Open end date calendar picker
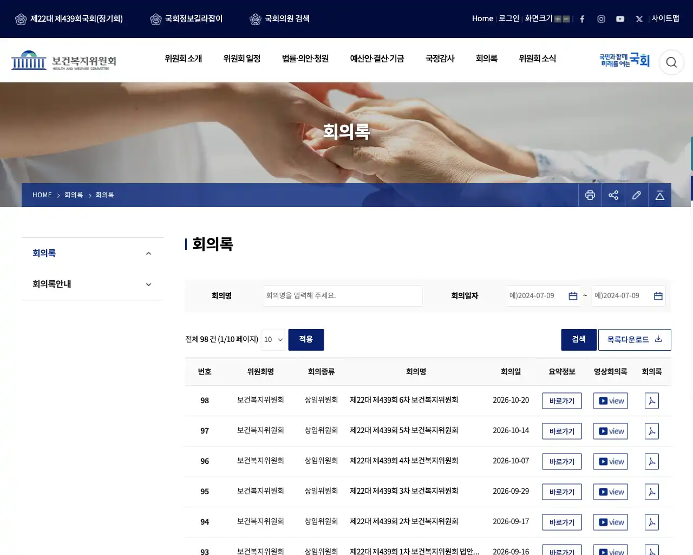Image resolution: width=693 pixels, height=555 pixels. pos(658,296)
